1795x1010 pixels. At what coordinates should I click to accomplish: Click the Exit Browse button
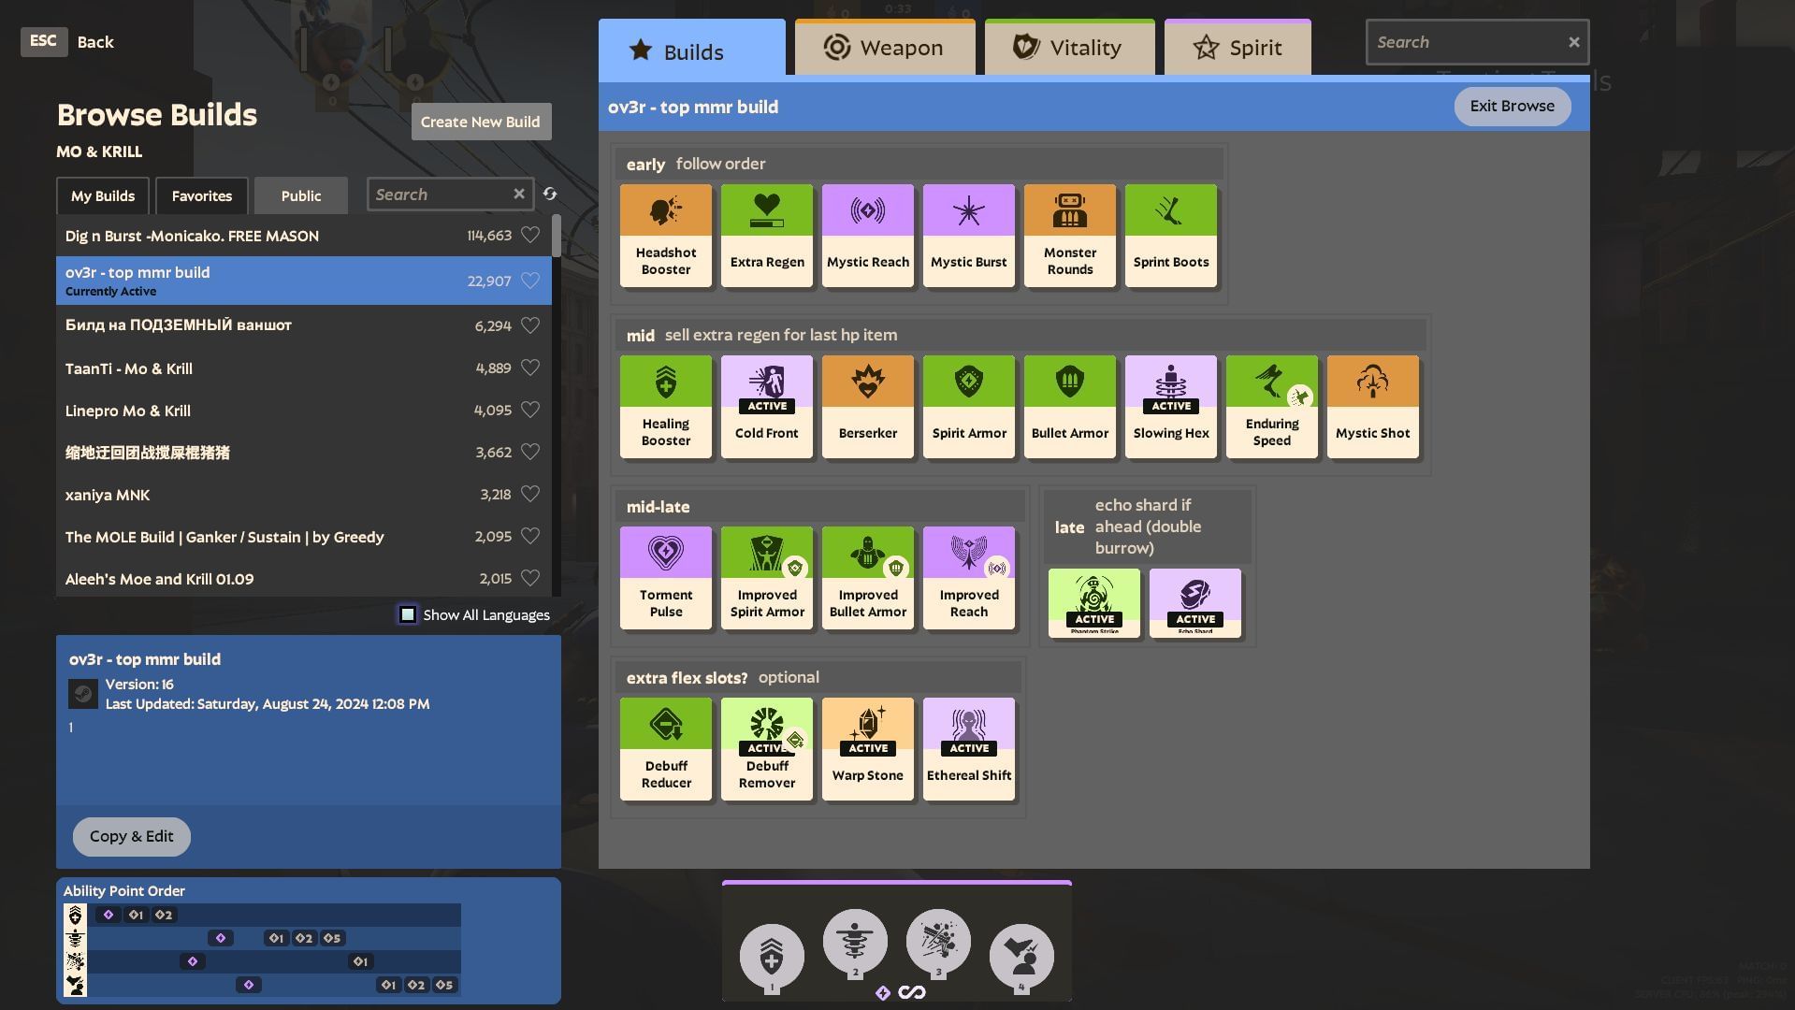(1511, 107)
